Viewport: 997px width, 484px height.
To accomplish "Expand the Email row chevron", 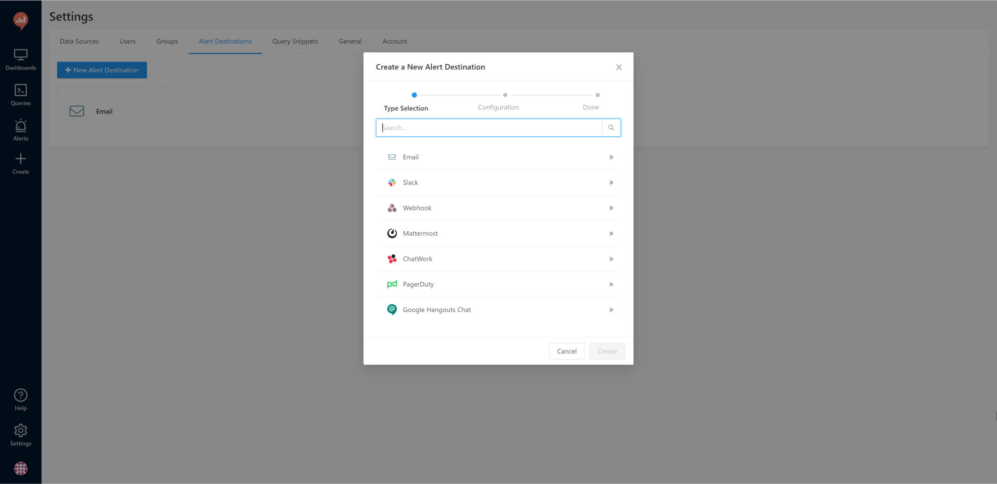I will tap(611, 157).
